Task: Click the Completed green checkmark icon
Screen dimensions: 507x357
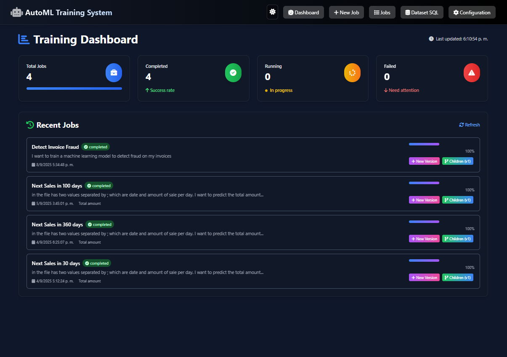Action: tap(233, 73)
